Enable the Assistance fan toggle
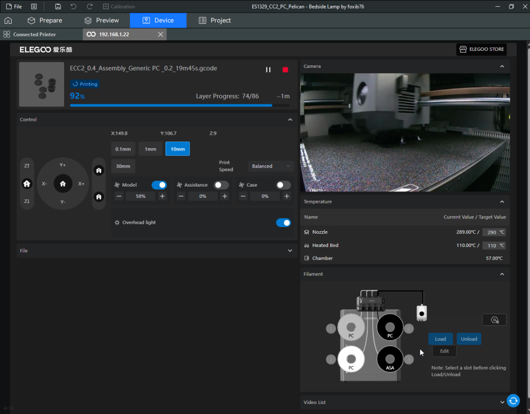The image size is (530, 414). 221,185
